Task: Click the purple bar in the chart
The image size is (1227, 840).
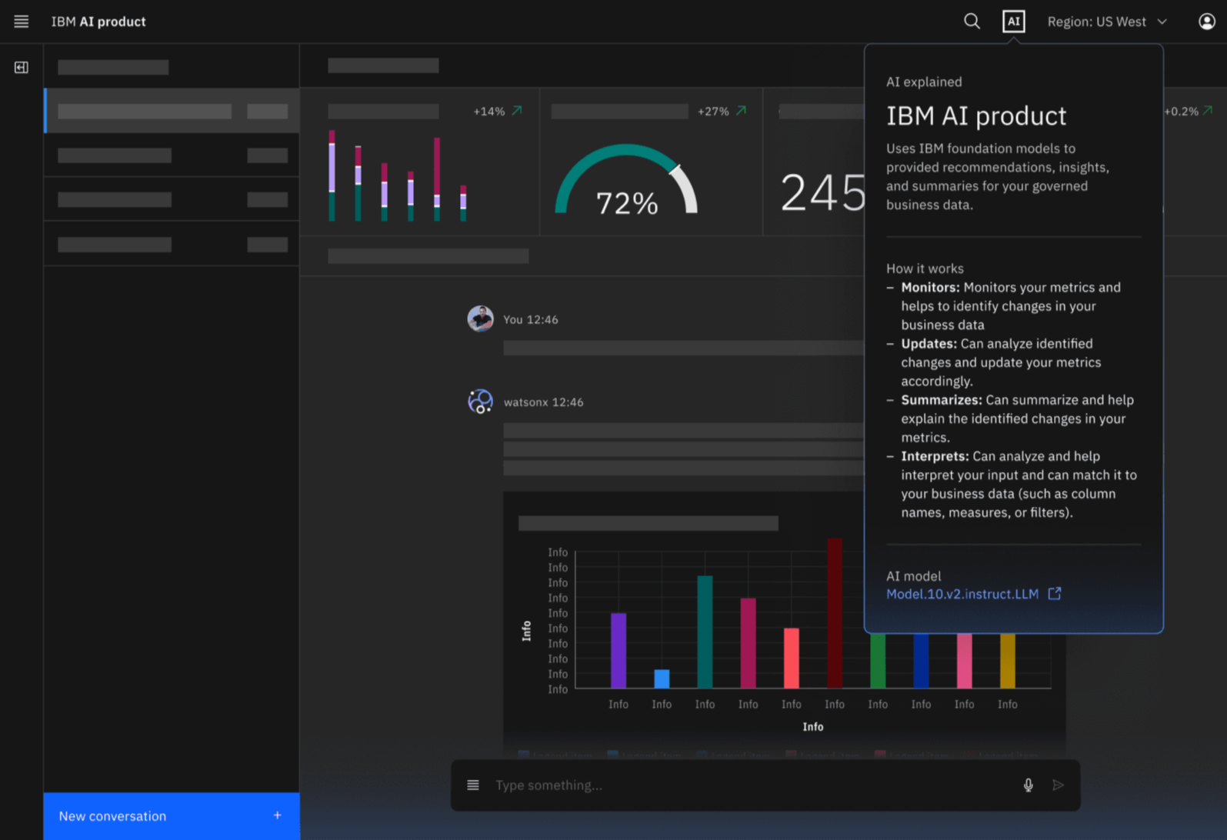Action: (x=619, y=651)
